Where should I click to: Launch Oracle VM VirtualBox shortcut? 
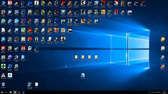click(30, 84)
